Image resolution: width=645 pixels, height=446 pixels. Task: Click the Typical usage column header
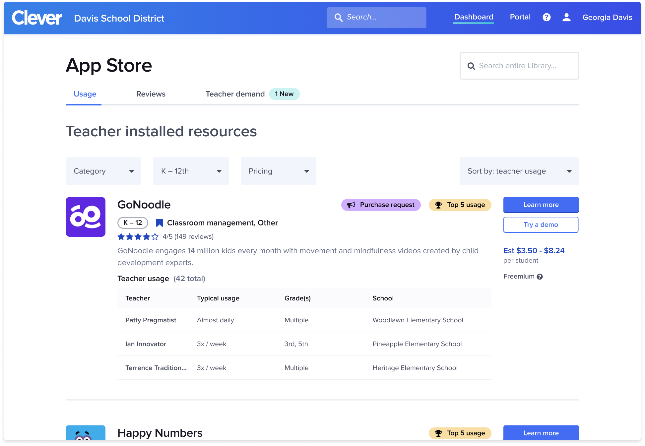(x=218, y=298)
